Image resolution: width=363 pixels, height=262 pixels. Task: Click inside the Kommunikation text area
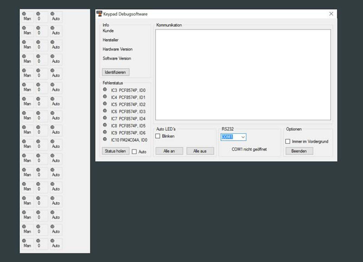[x=243, y=75]
